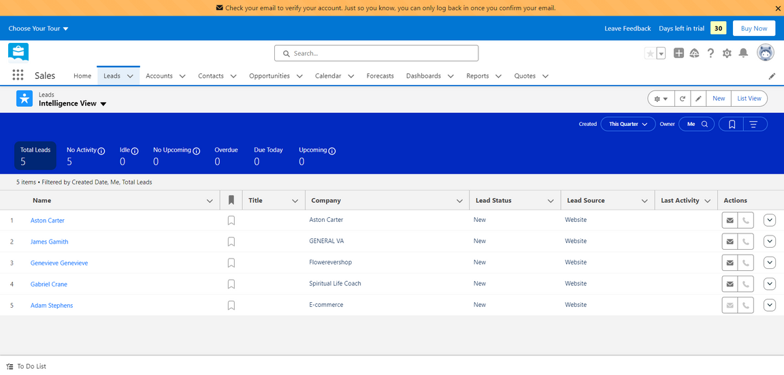Send email to Aston Carter
Viewport: 784px width, 375px height.
coord(730,221)
